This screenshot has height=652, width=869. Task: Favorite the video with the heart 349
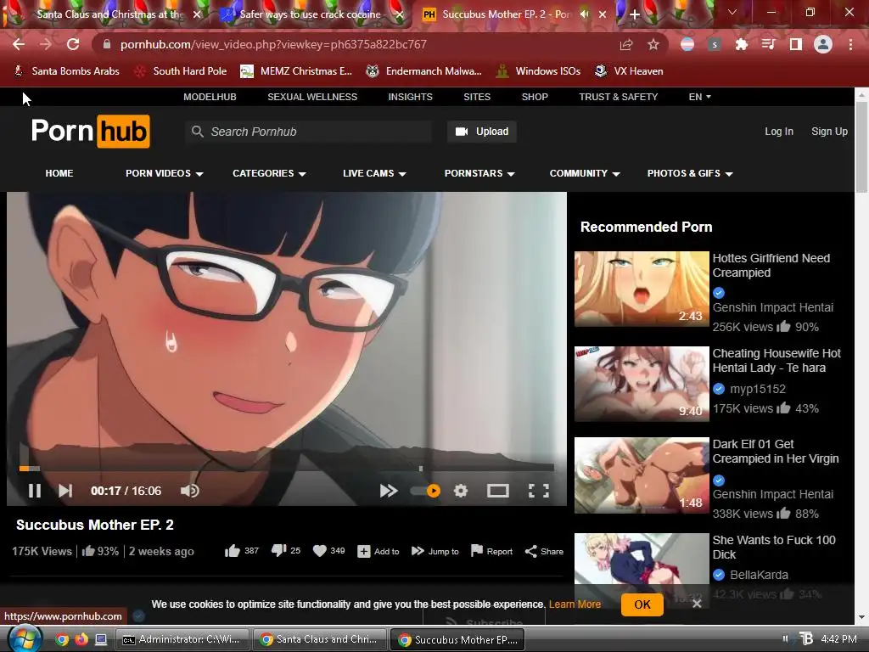coord(320,550)
